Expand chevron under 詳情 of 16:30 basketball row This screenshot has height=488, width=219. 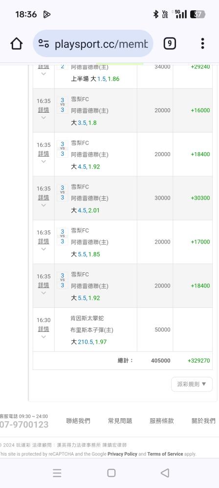click(x=44, y=336)
